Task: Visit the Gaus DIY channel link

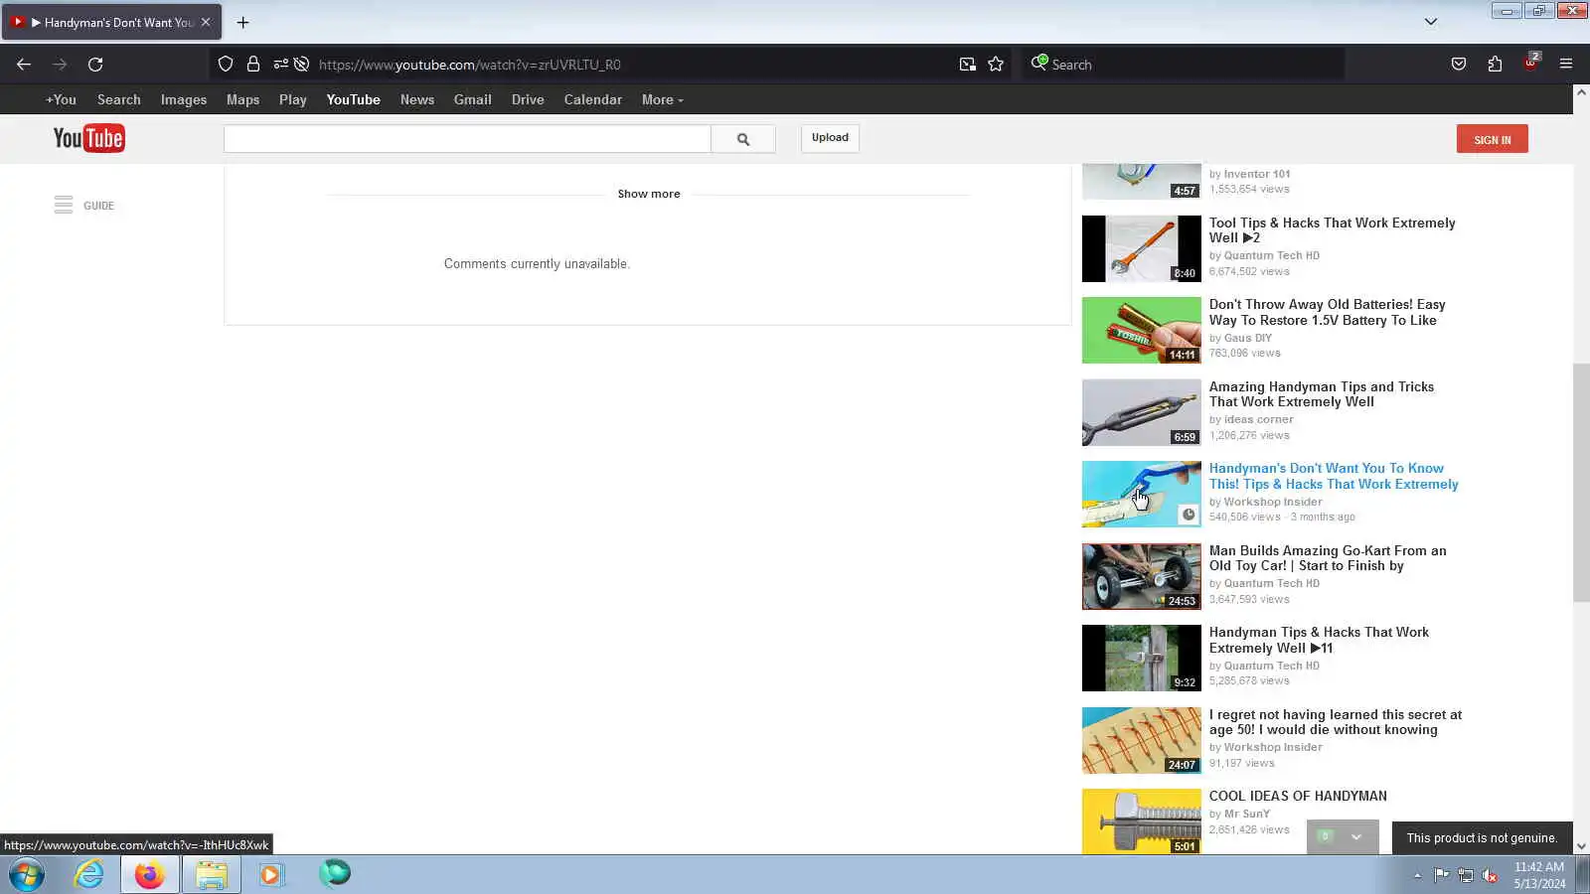Action: [x=1248, y=338]
